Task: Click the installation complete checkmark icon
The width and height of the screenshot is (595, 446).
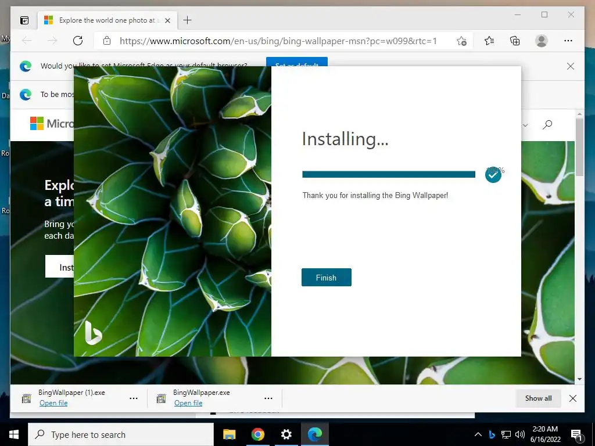Action: pyautogui.click(x=493, y=175)
